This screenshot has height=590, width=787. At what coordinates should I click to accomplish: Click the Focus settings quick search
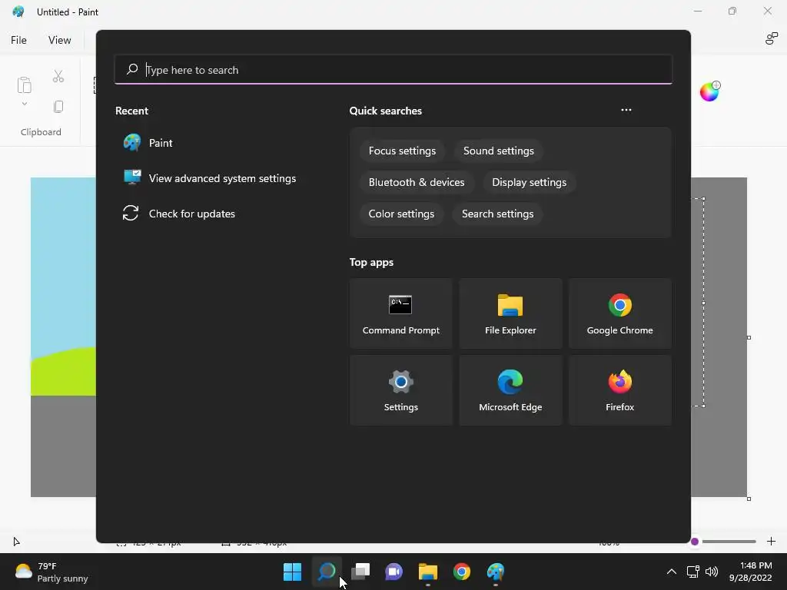(402, 151)
